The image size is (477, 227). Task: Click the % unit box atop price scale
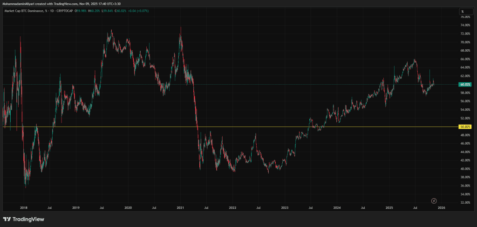tap(463, 11)
